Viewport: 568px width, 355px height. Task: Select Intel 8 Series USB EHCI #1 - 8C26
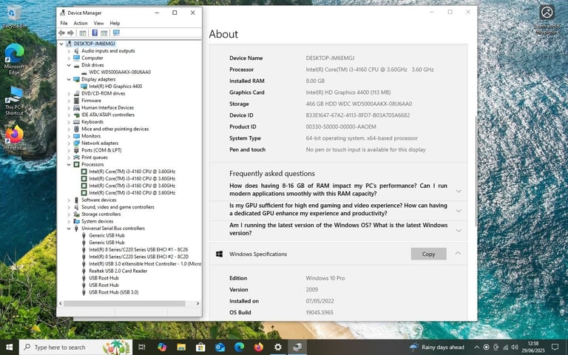138,249
